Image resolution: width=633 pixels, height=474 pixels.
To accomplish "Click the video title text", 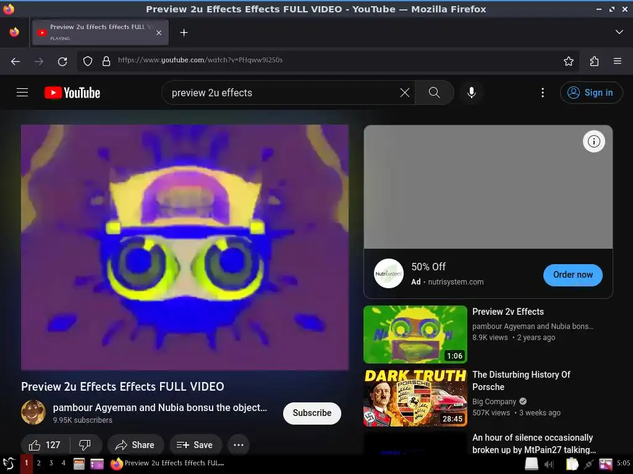I will point(122,386).
